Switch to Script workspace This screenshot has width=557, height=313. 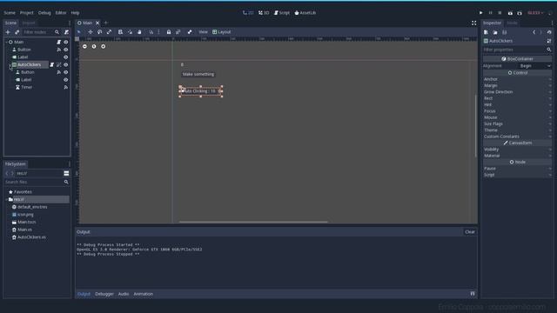click(x=282, y=13)
